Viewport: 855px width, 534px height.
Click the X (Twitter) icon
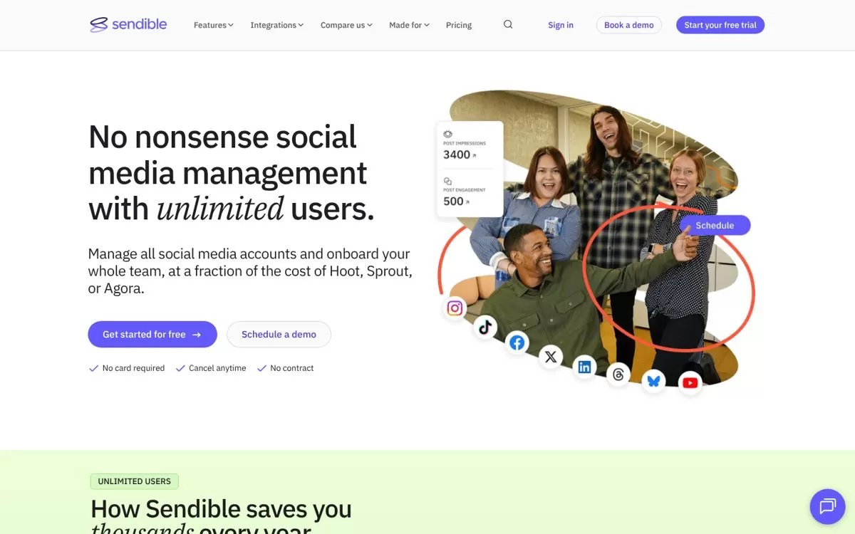[x=551, y=357]
